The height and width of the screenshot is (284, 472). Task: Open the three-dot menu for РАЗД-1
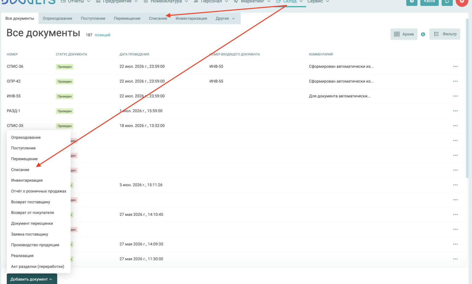455,111
